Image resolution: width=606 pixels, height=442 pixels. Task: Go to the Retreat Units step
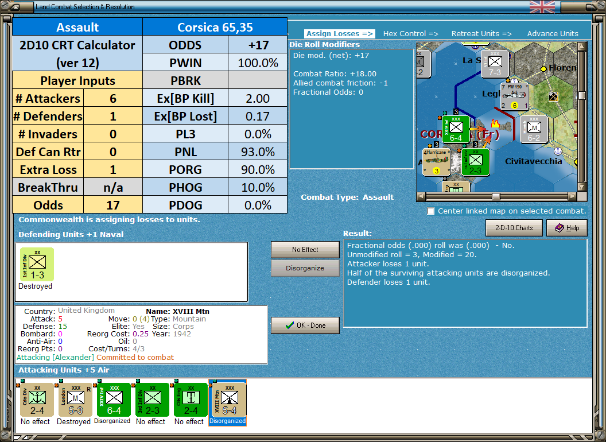481,34
